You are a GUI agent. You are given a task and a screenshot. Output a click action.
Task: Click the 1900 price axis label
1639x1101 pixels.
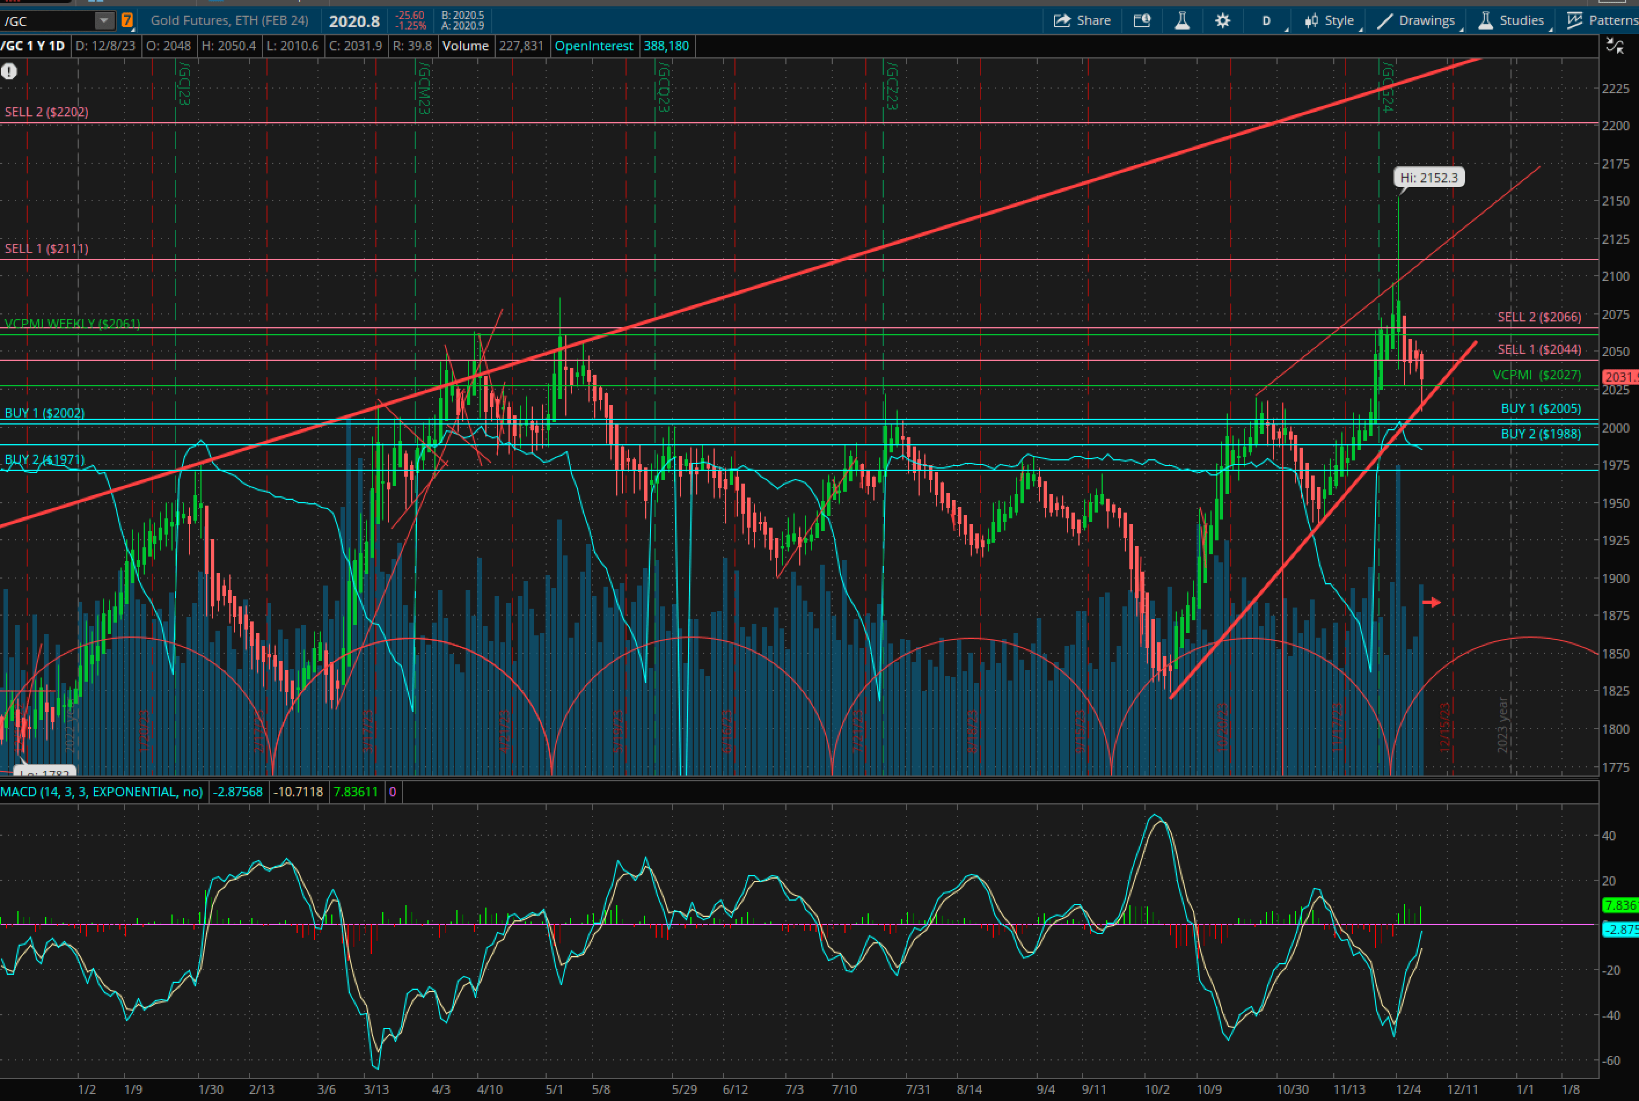point(1616,579)
